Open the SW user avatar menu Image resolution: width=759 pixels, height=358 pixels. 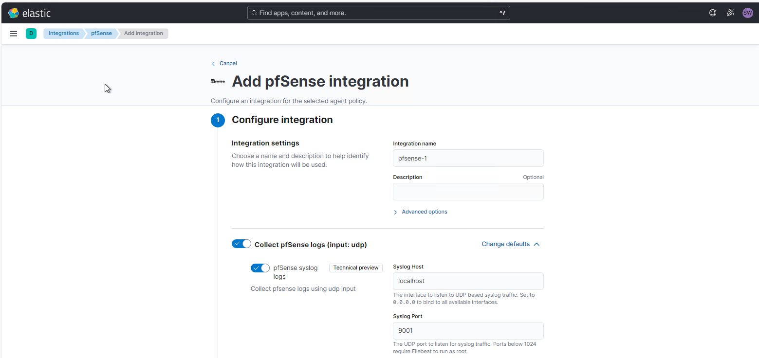coord(747,13)
